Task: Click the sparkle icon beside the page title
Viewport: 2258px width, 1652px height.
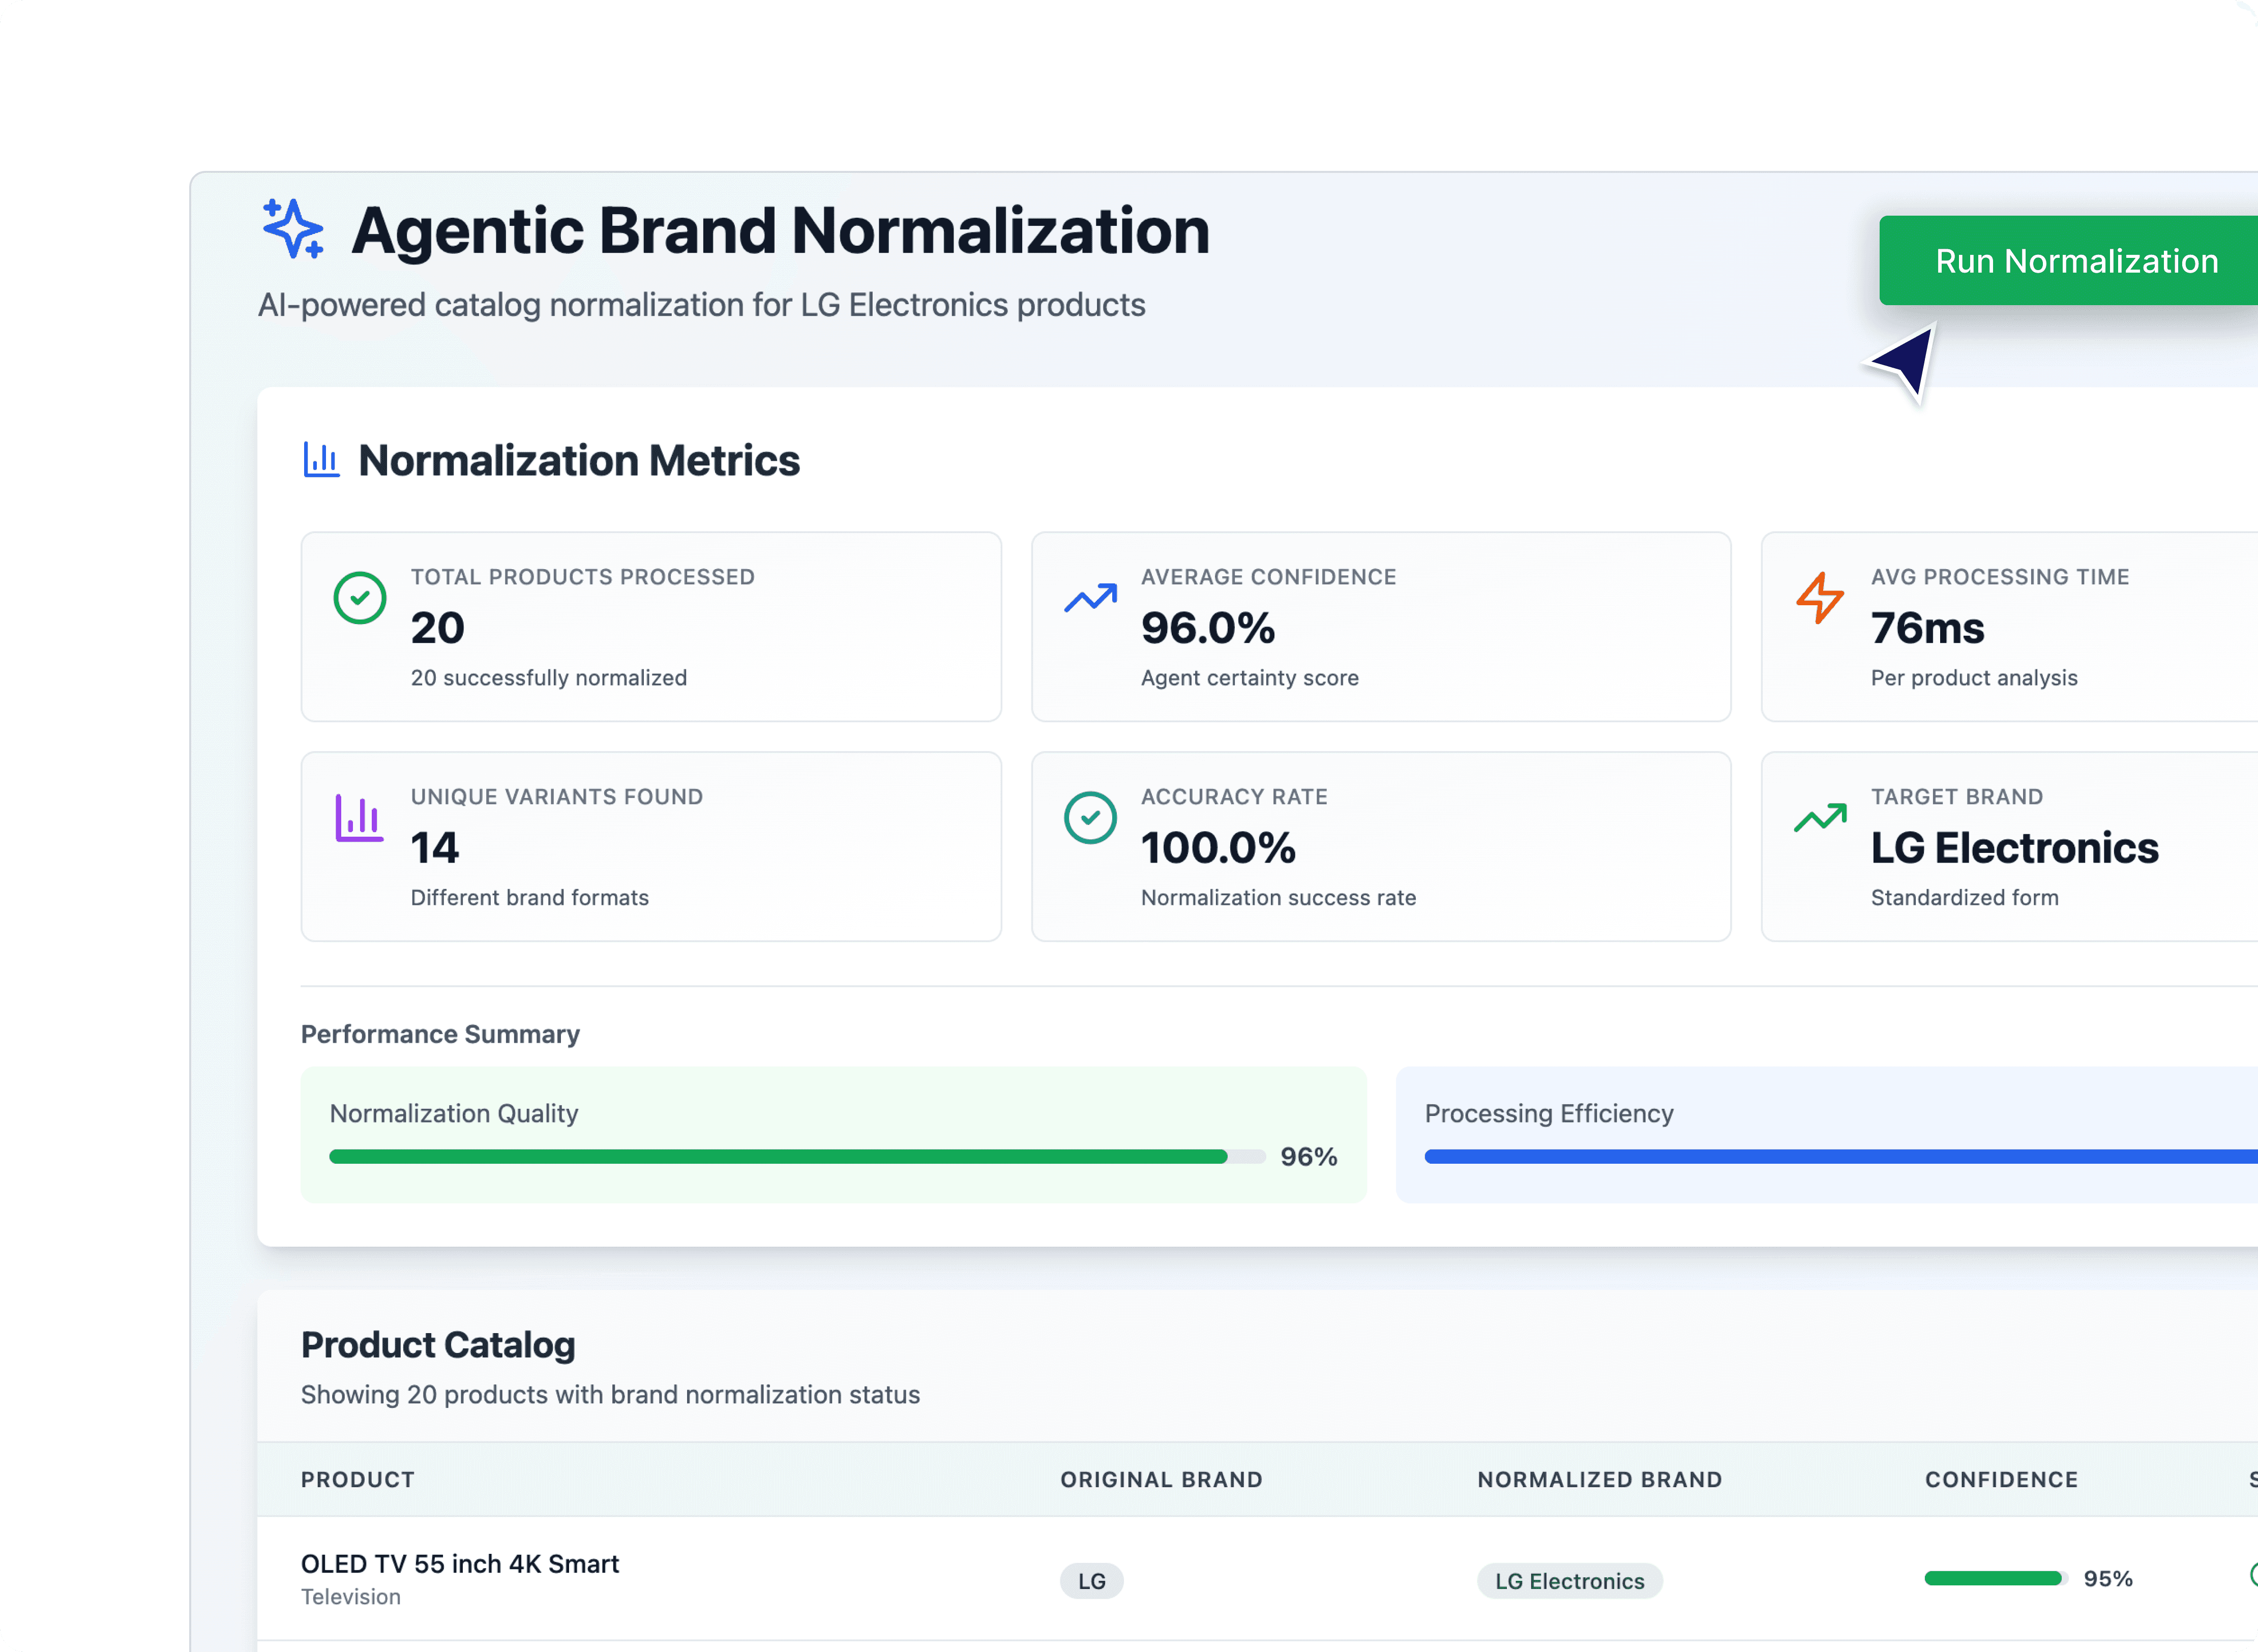Action: point(293,229)
